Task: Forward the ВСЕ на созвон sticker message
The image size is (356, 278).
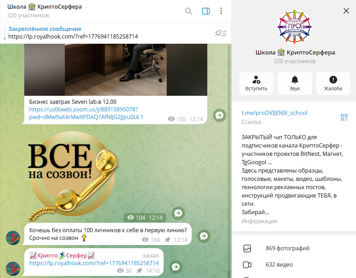Action: [178, 213]
